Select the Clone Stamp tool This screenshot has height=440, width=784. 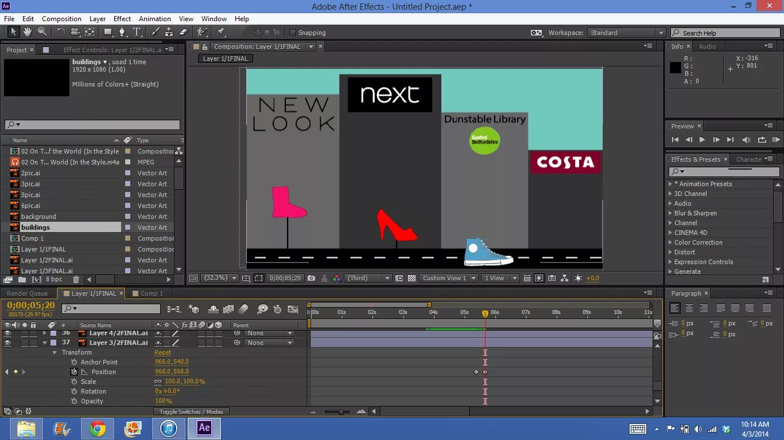pos(169,32)
